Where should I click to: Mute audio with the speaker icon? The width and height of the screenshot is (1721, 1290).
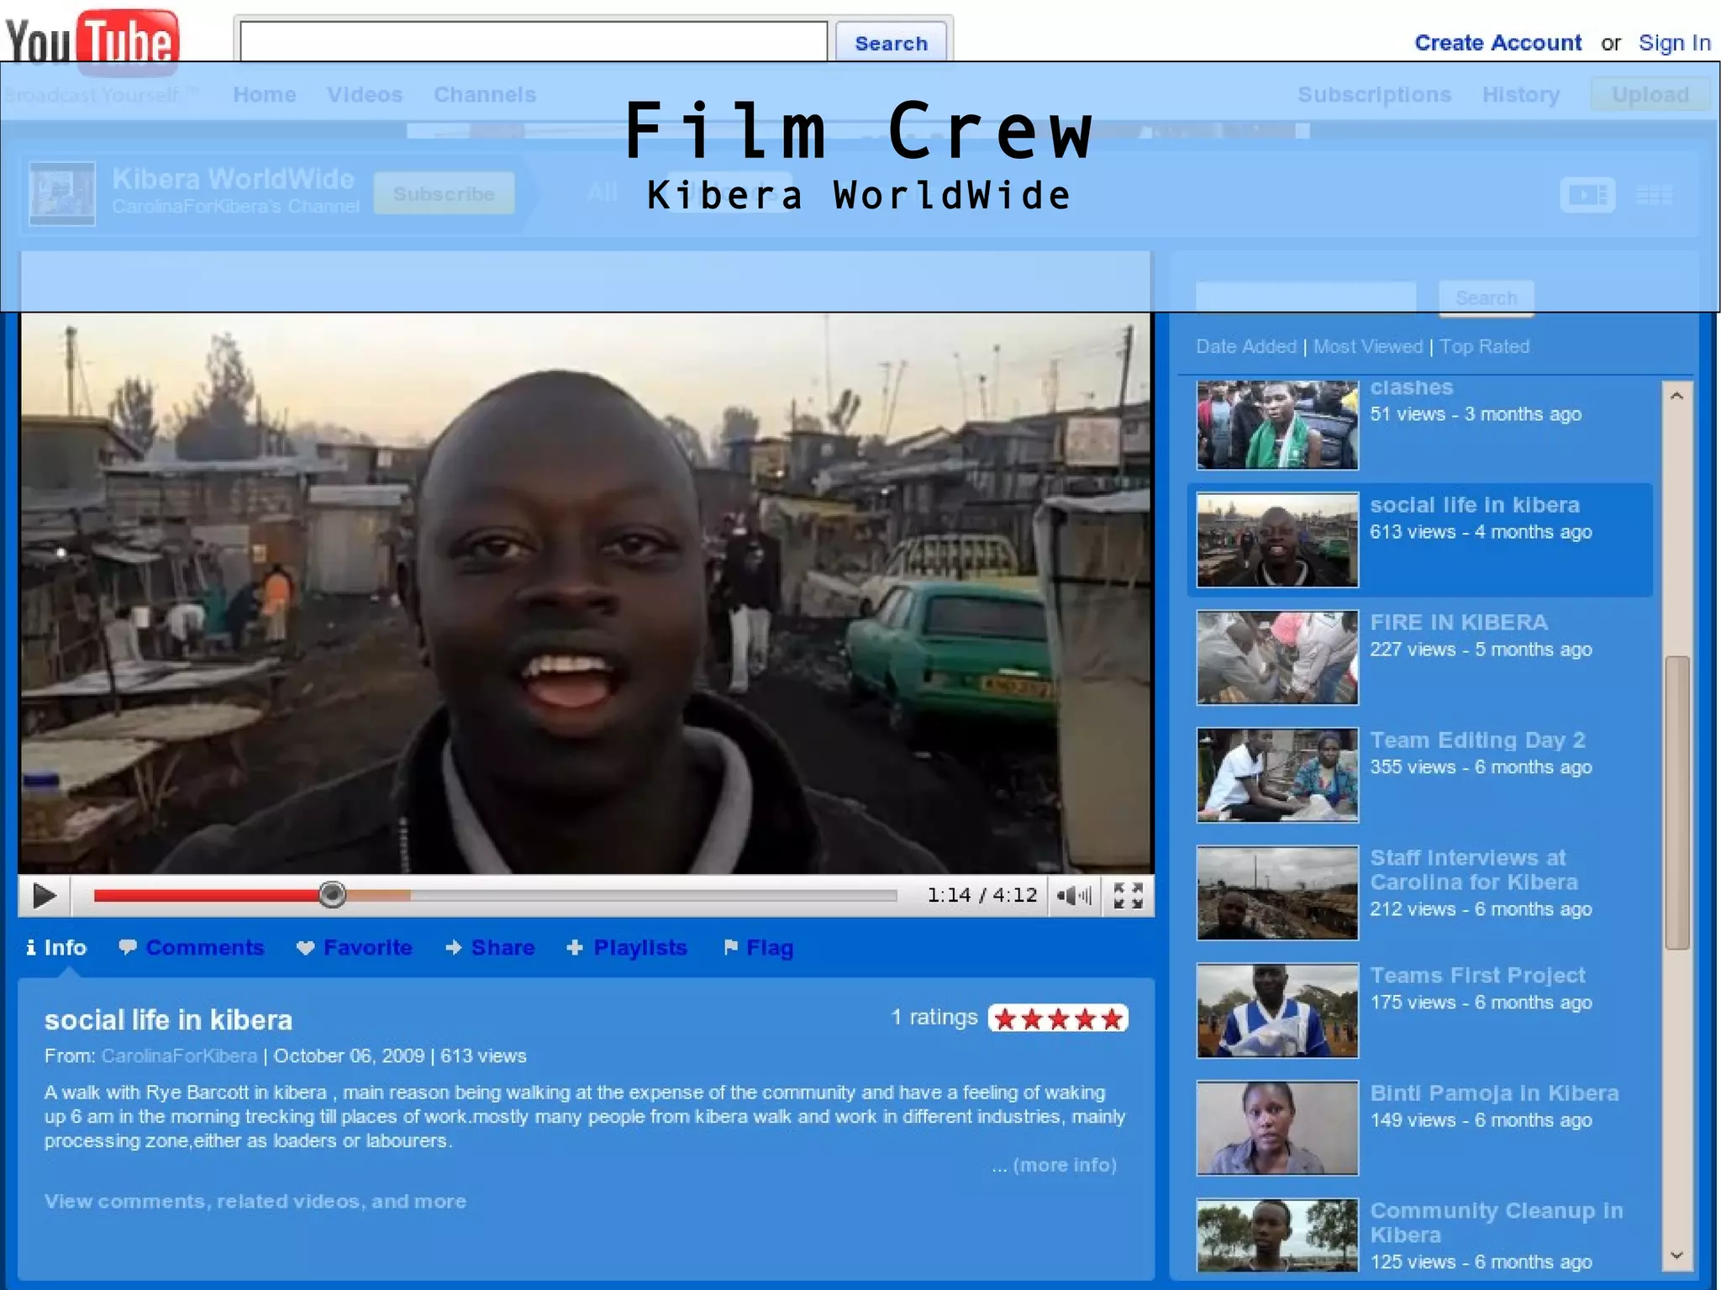[x=1074, y=896]
